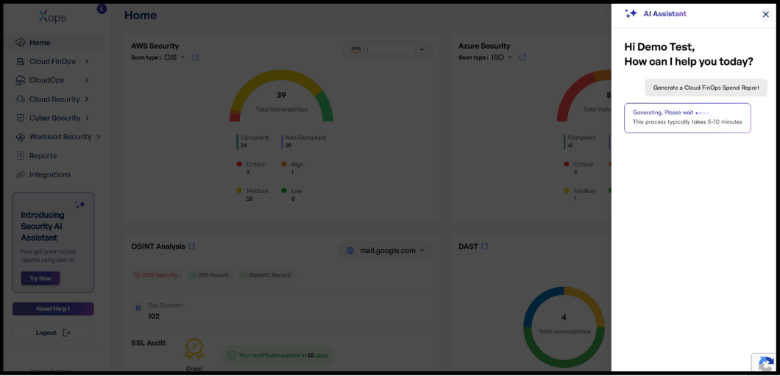Image resolution: width=780 pixels, height=376 pixels.
Task: Open external link icon beside AWS scan type
Action: (x=195, y=57)
